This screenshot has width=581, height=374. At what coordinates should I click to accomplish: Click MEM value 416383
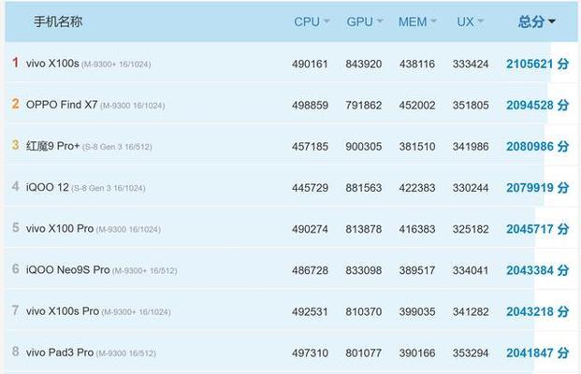click(x=417, y=229)
